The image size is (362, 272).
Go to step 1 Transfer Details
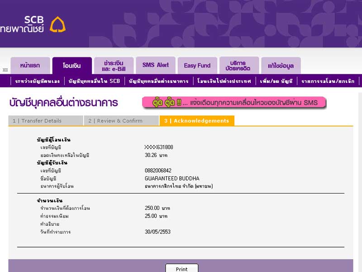tap(45, 121)
